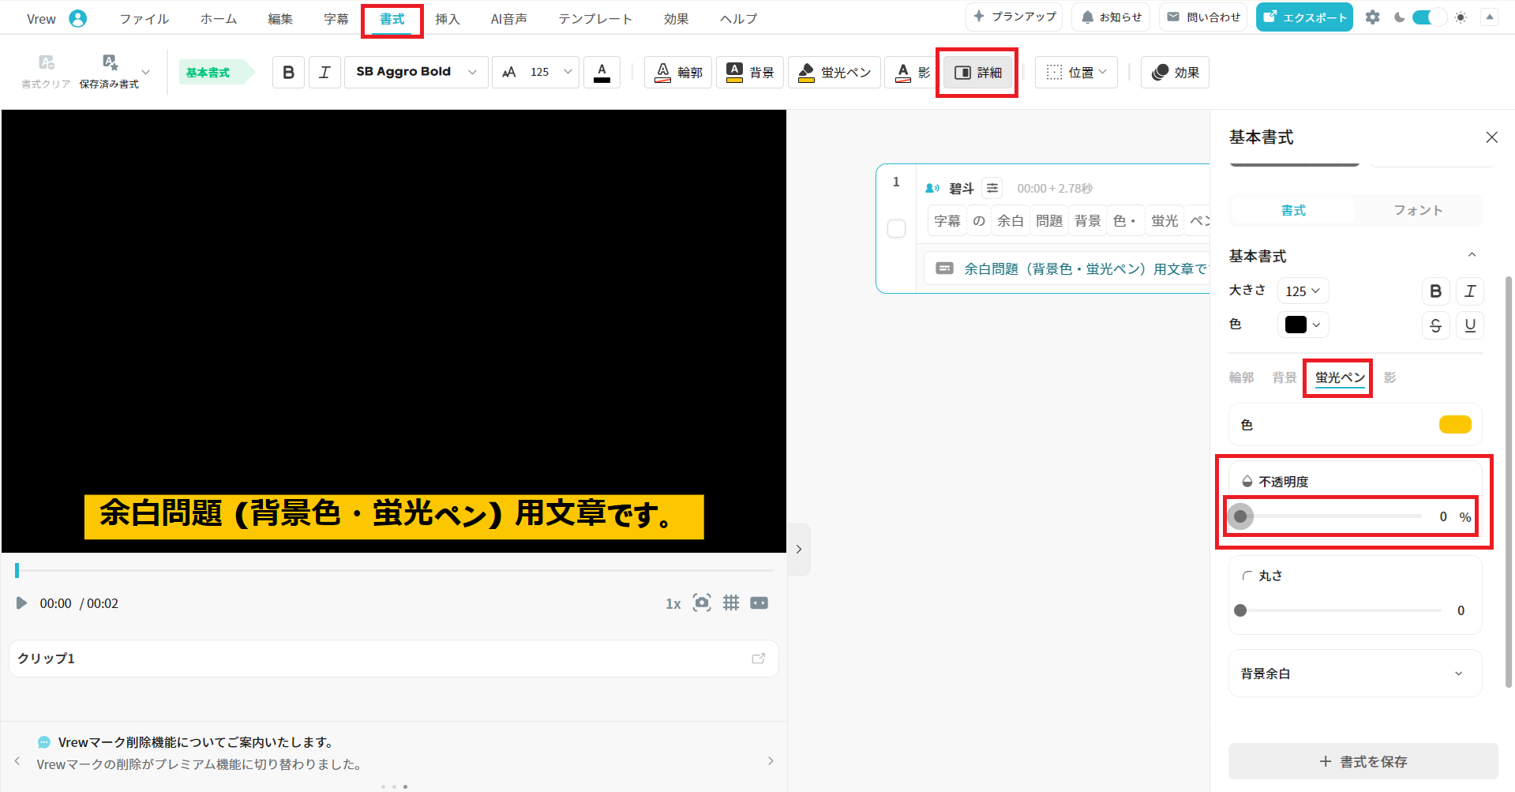Close the 基本書式 panel
The image size is (1515, 792).
(x=1491, y=137)
